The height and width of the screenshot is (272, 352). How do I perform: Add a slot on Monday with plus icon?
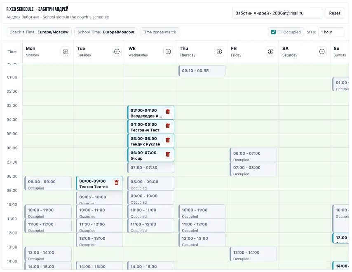(65, 52)
